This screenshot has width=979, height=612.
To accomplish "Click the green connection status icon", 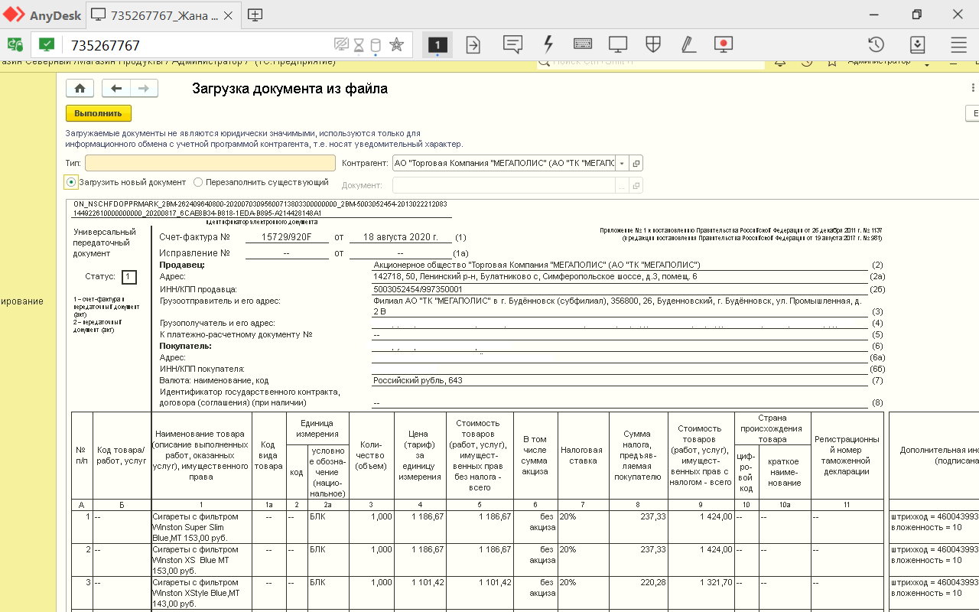I will click(15, 45).
